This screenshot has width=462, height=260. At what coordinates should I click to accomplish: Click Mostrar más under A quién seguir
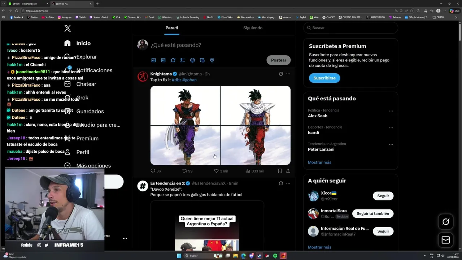click(319, 247)
